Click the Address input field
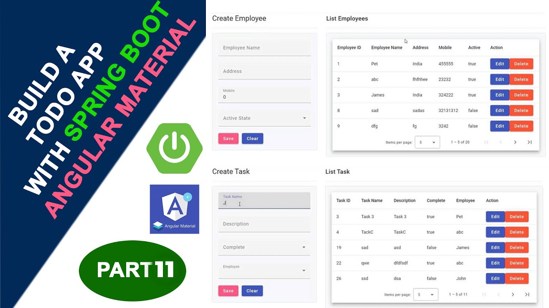The width and height of the screenshot is (549, 308). 265,71
